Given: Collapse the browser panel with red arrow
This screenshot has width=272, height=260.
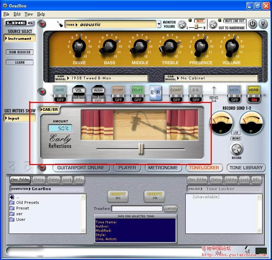Looking at the screenshot, I should point(43,168).
